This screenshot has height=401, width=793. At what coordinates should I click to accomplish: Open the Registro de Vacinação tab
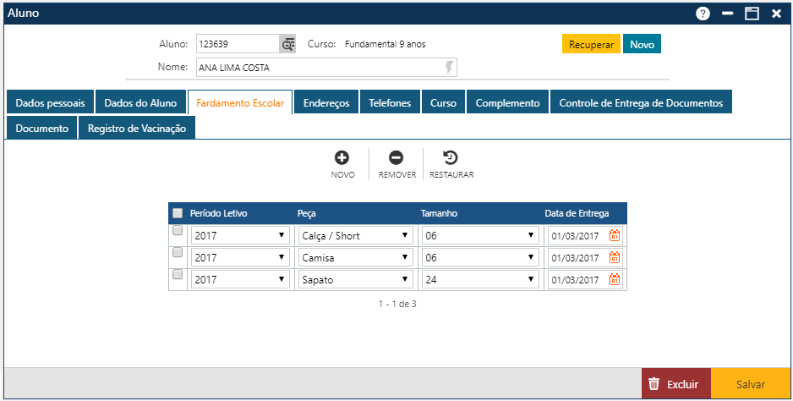tap(137, 128)
